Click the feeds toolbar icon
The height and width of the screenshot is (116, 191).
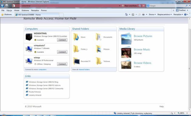pos(133,15)
